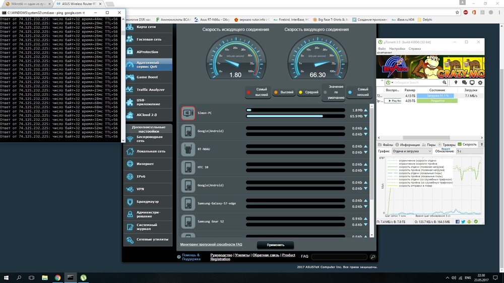504x283 pixels.
Task: Select Самый низший priority
Action: coord(359,92)
